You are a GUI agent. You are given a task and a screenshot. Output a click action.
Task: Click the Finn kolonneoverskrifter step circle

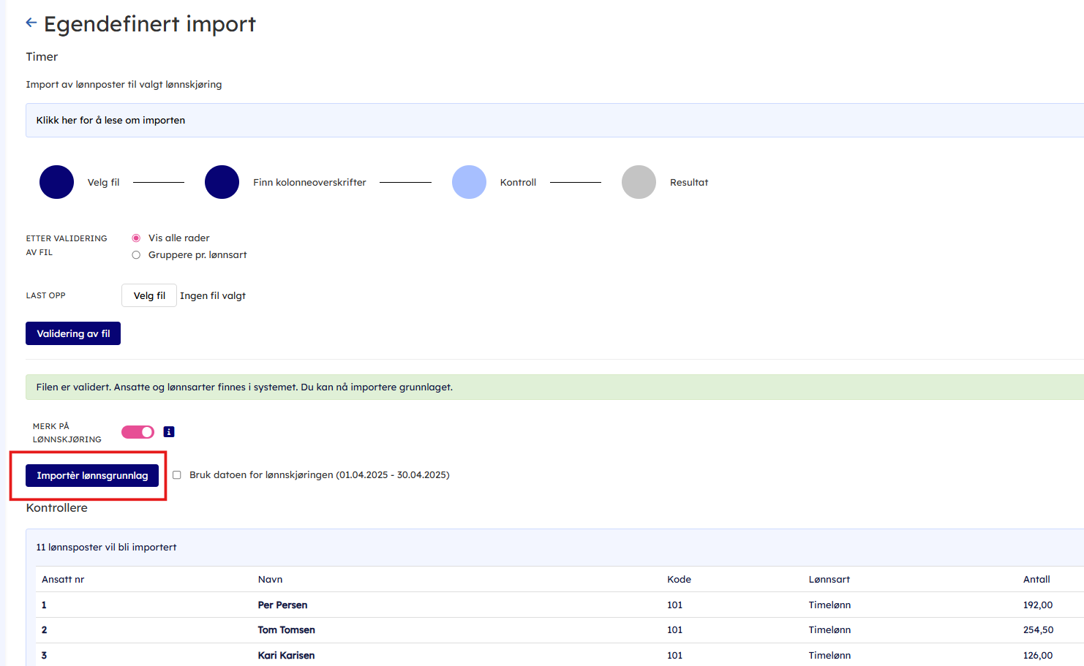222,182
